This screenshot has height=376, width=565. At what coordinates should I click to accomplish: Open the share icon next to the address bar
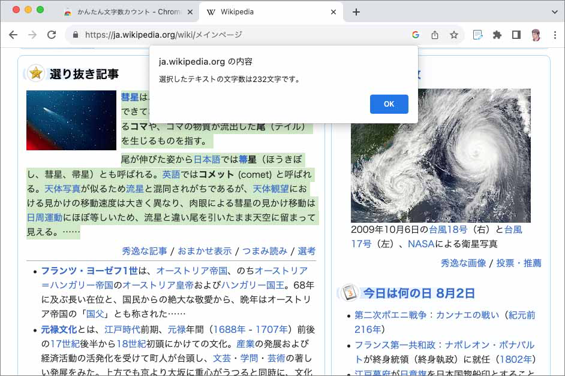point(434,35)
